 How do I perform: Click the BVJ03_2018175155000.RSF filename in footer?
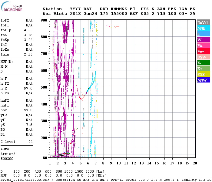(25, 180)
